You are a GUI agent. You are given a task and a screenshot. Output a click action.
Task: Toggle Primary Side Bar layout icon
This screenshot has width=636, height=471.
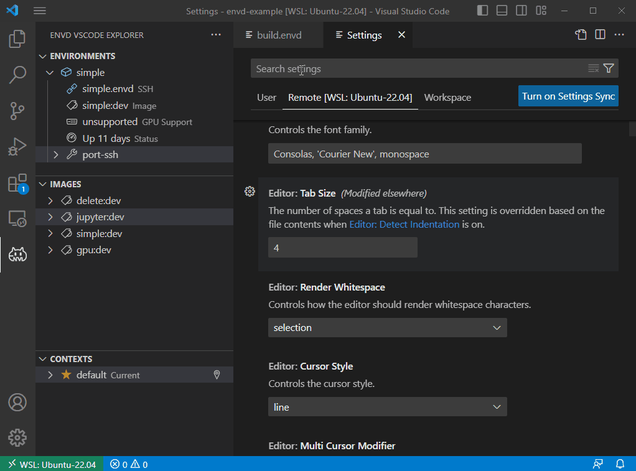pos(482,11)
